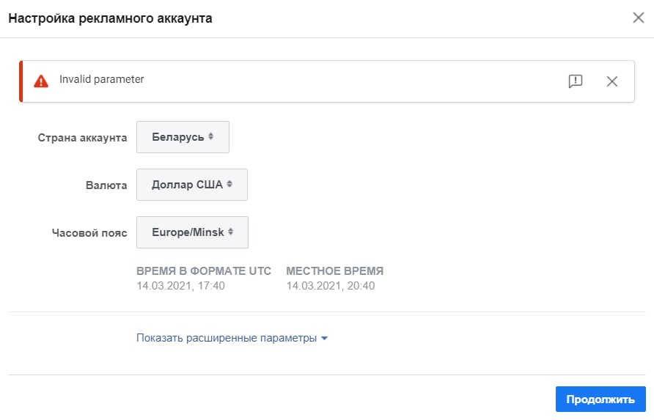Click the Страна аккаунта label
Screen dimensions: 654x420
[82, 138]
